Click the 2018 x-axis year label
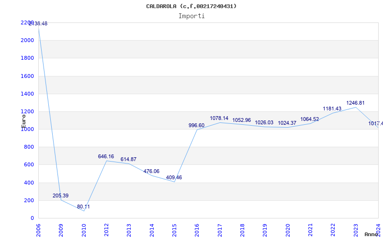 point(242,230)
